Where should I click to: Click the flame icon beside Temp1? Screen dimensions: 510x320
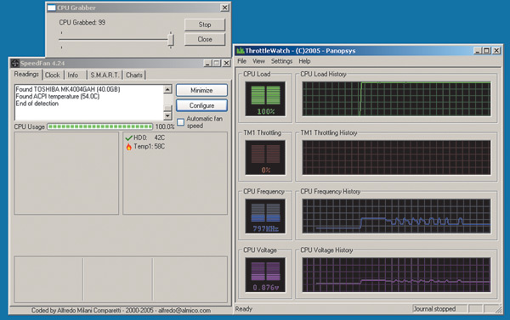tap(129, 147)
